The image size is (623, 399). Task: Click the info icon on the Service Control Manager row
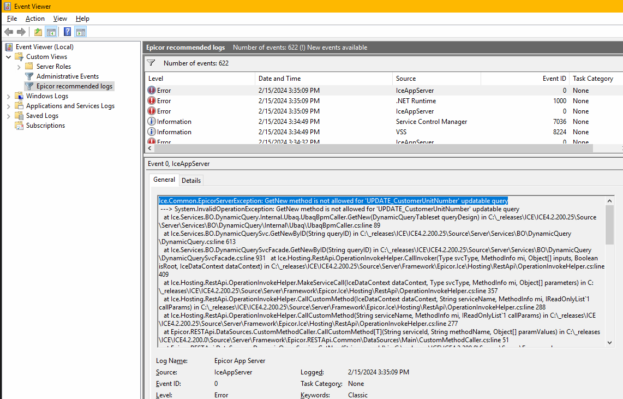coord(151,122)
